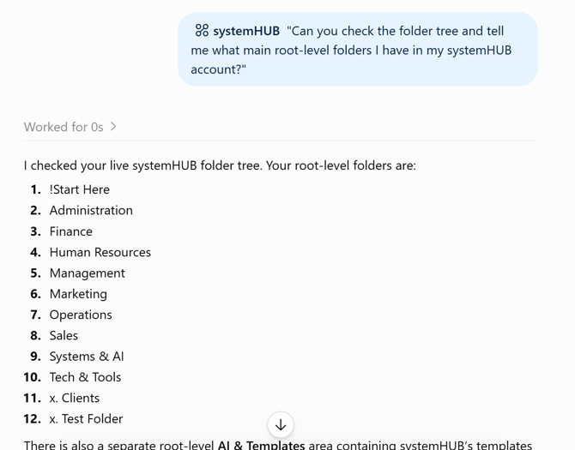Select the user question message bubble
Image resolution: width=575 pixels, height=450 pixels.
(358, 50)
